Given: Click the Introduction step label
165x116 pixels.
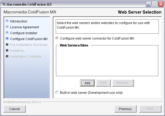Looking at the screenshot, I should (19, 21).
